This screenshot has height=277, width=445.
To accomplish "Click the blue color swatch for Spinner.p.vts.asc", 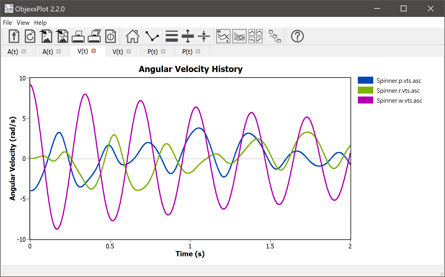I will tap(365, 80).
